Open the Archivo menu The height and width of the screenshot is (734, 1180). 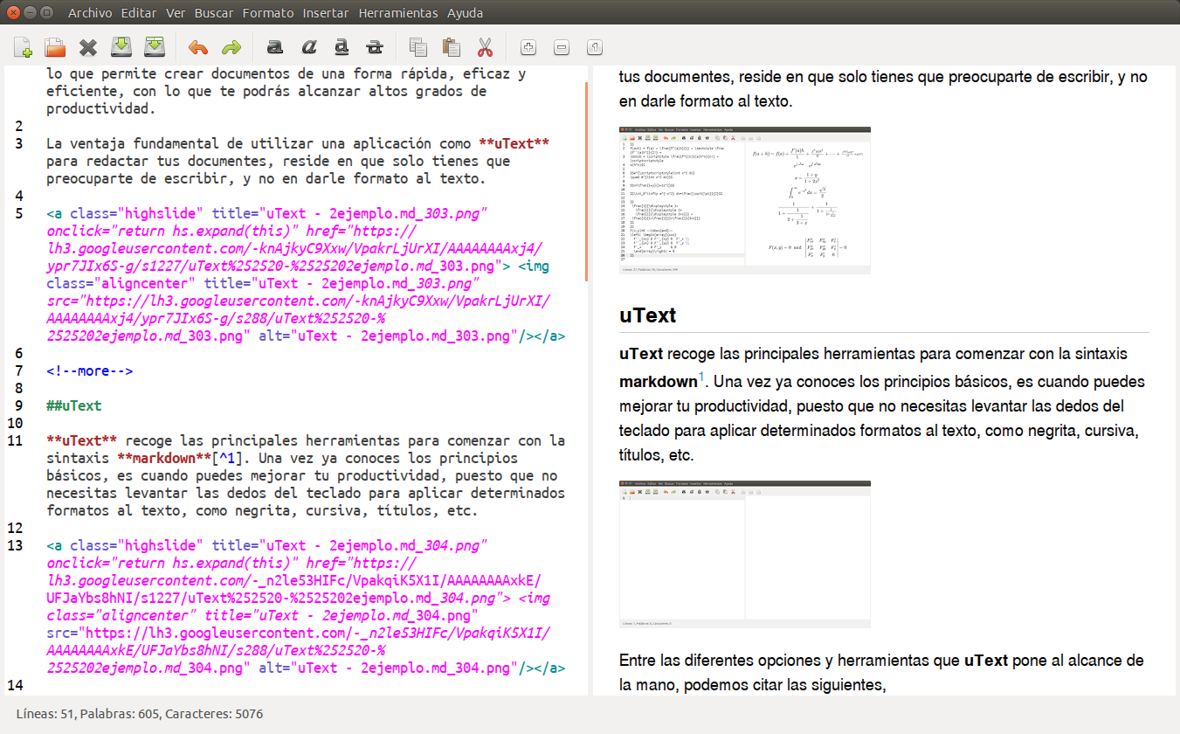click(x=90, y=13)
